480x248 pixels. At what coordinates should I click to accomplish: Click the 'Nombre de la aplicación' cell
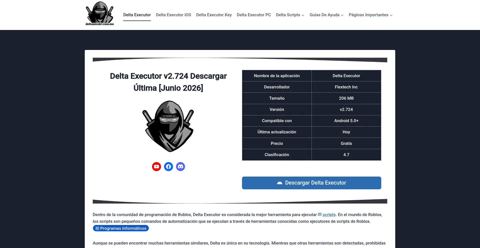[277, 76]
